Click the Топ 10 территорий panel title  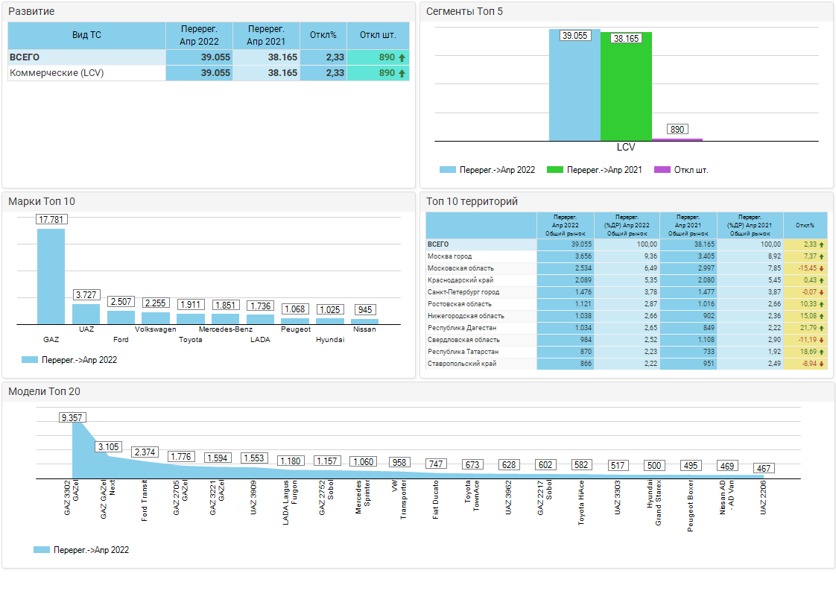click(x=472, y=201)
